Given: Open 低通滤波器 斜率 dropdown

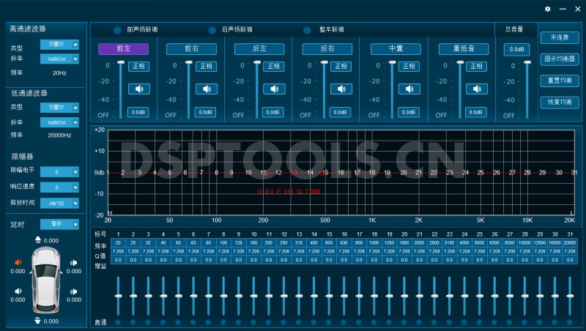Looking at the screenshot, I should pos(60,122).
